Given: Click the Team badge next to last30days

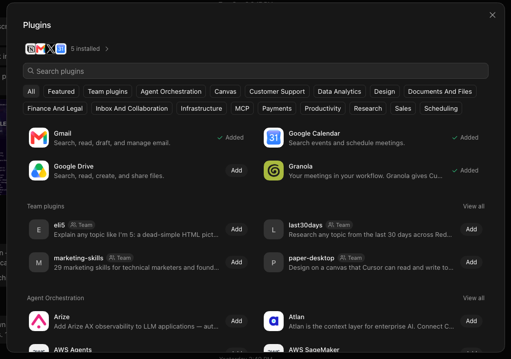Looking at the screenshot, I should coord(340,225).
